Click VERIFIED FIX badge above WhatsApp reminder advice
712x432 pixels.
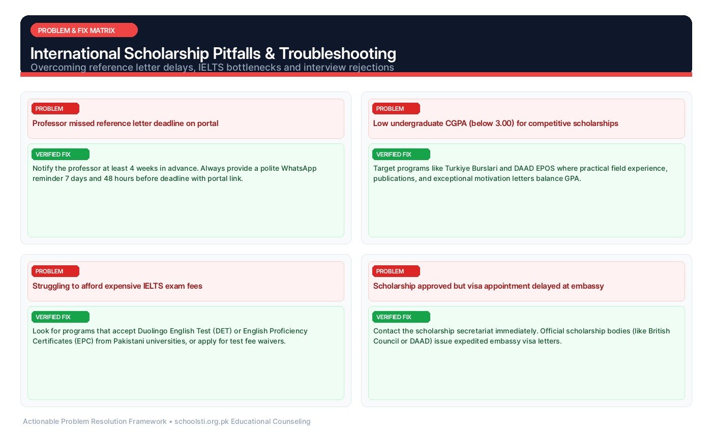[61, 154]
